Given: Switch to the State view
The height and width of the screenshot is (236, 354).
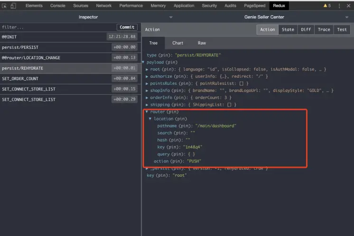Looking at the screenshot, I should (288, 29).
